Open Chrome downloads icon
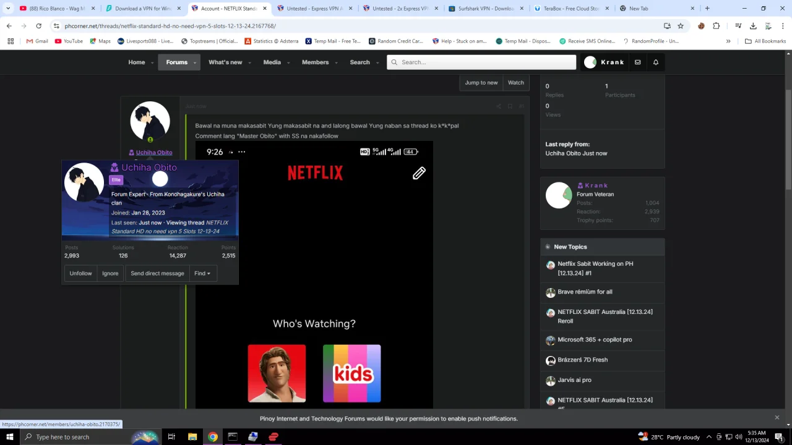 pyautogui.click(x=753, y=26)
